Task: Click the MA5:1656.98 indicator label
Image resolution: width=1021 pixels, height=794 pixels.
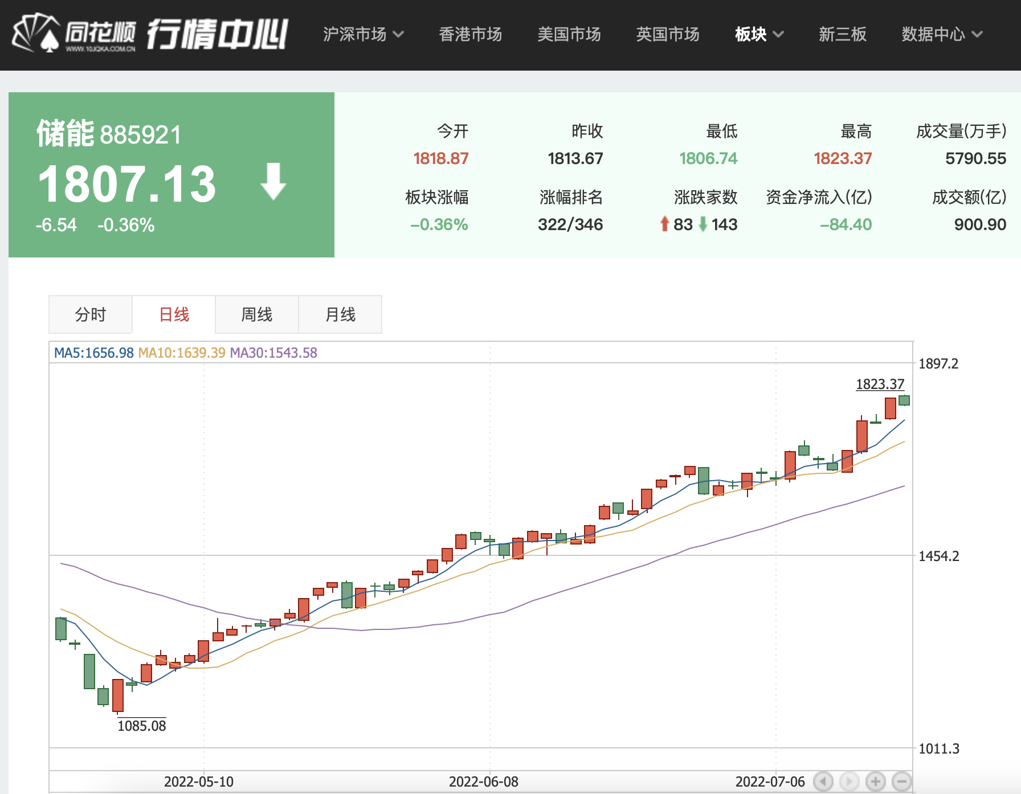Action: pyautogui.click(x=94, y=353)
